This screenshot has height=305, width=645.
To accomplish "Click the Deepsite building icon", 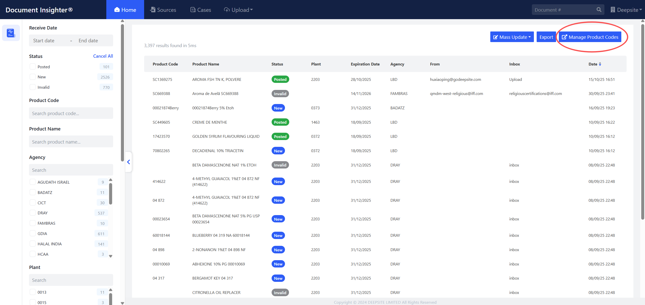I will click(x=613, y=10).
